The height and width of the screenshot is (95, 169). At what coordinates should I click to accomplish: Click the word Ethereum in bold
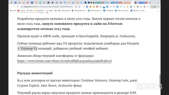(115, 24)
